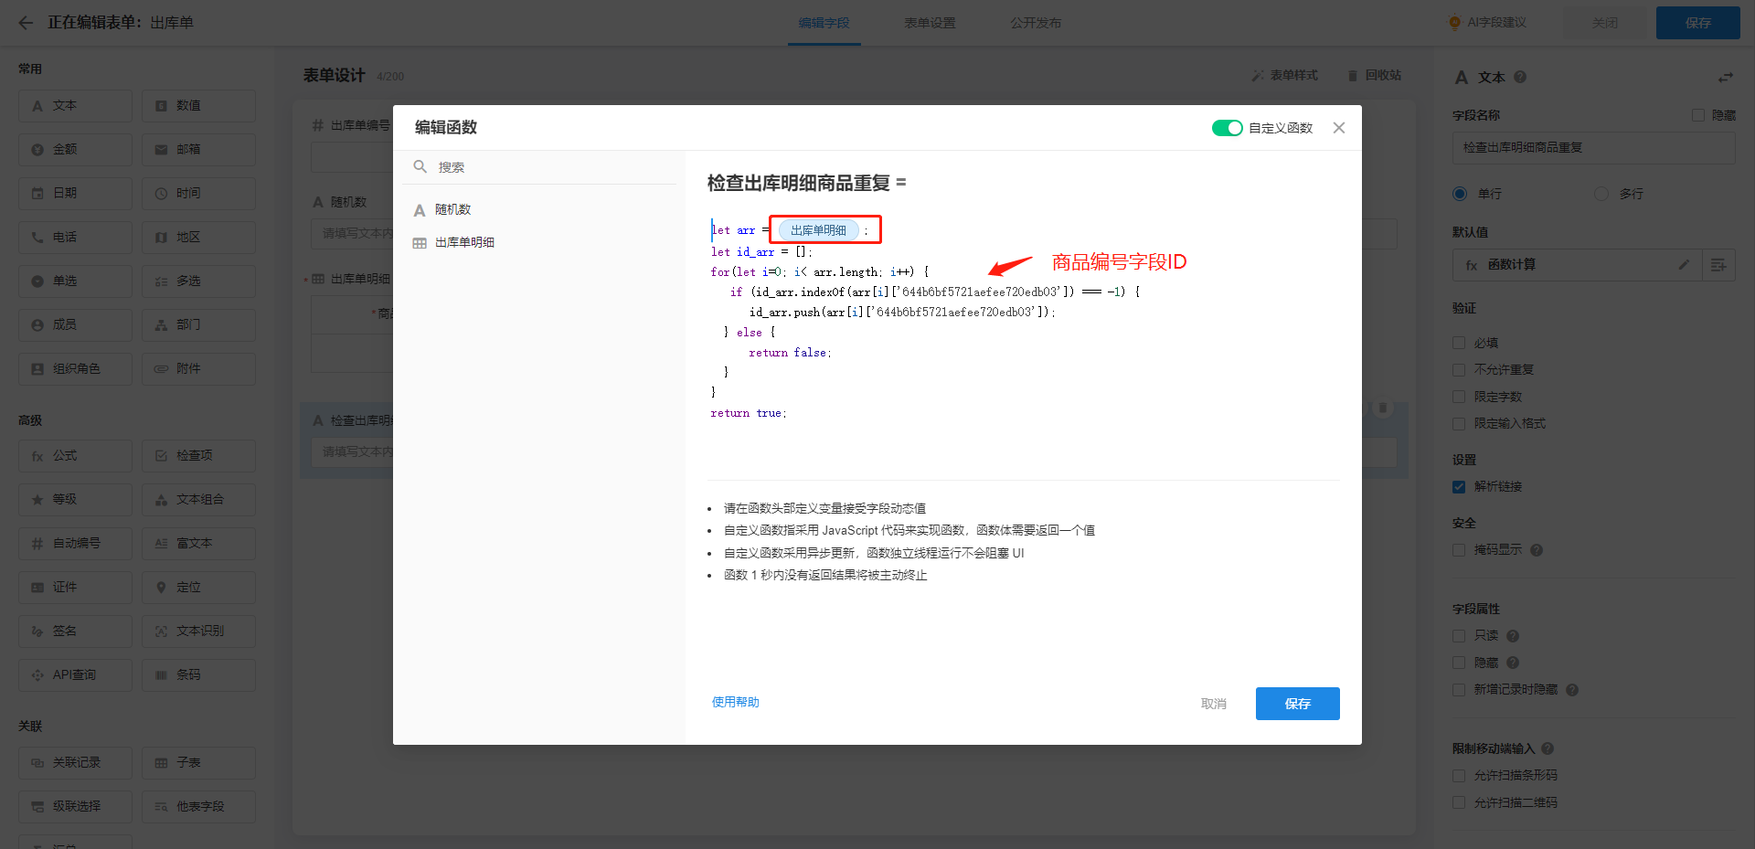Viewport: 1755px width, 849px height.
Task: Click the search icon in function dialog
Action: (420, 166)
